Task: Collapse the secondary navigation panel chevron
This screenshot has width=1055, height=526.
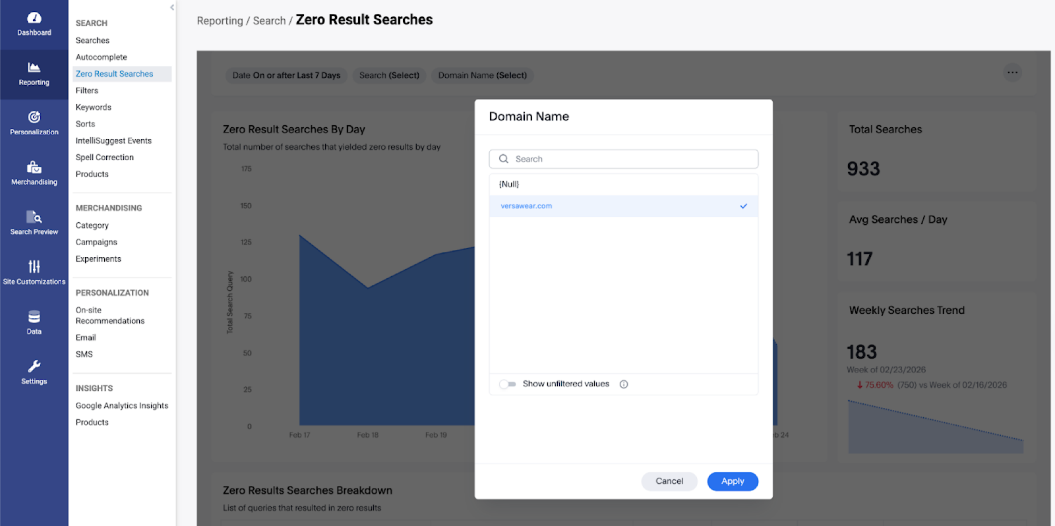Action: coord(172,8)
